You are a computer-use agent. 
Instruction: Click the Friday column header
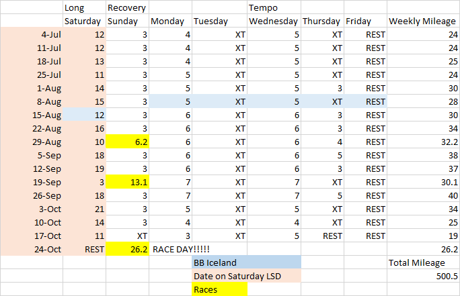365,21
